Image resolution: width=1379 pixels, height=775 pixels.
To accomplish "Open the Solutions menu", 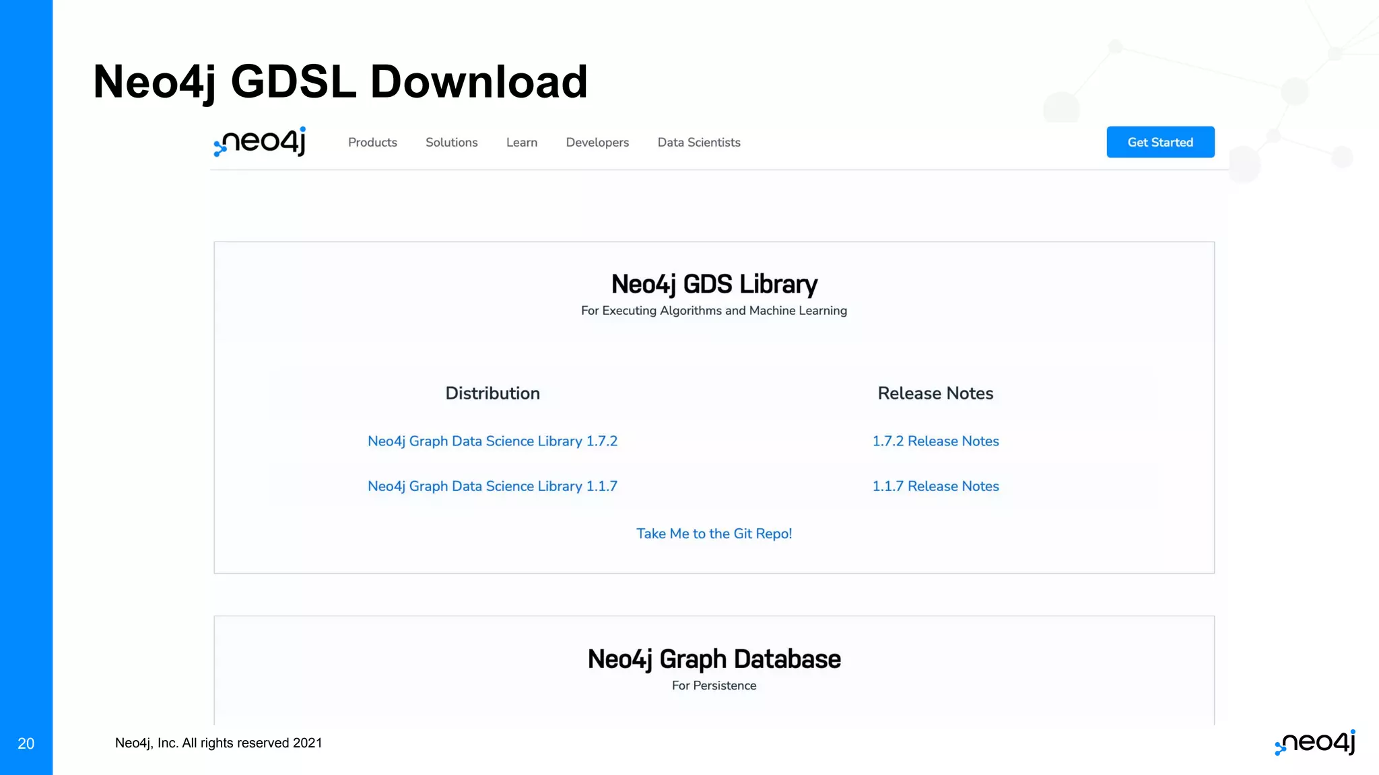I will 452,143.
